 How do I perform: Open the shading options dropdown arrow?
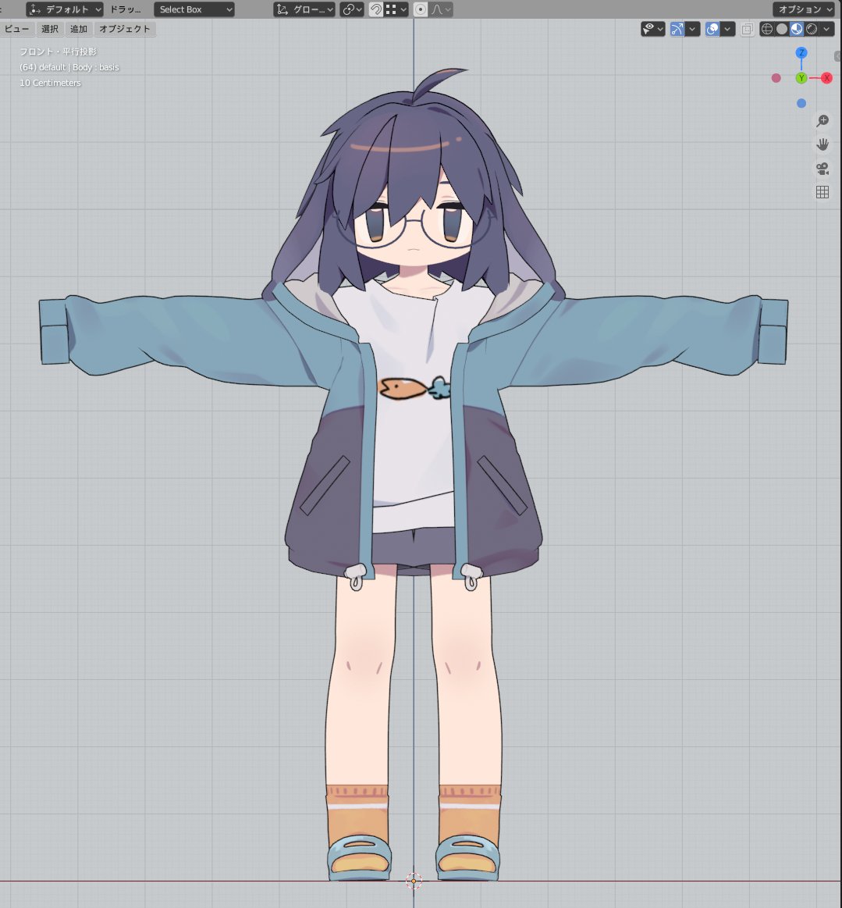(x=826, y=29)
